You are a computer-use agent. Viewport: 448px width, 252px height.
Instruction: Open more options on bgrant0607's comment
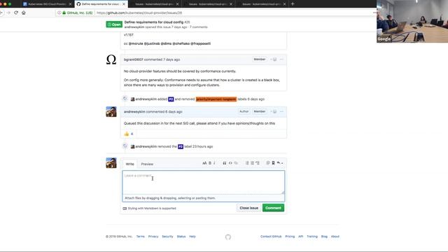click(281, 59)
